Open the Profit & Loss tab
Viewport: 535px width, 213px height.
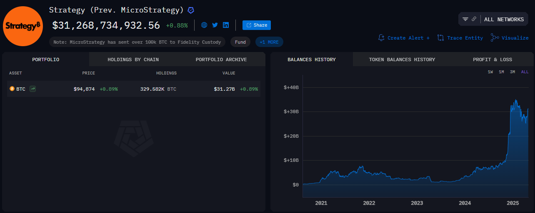point(492,59)
